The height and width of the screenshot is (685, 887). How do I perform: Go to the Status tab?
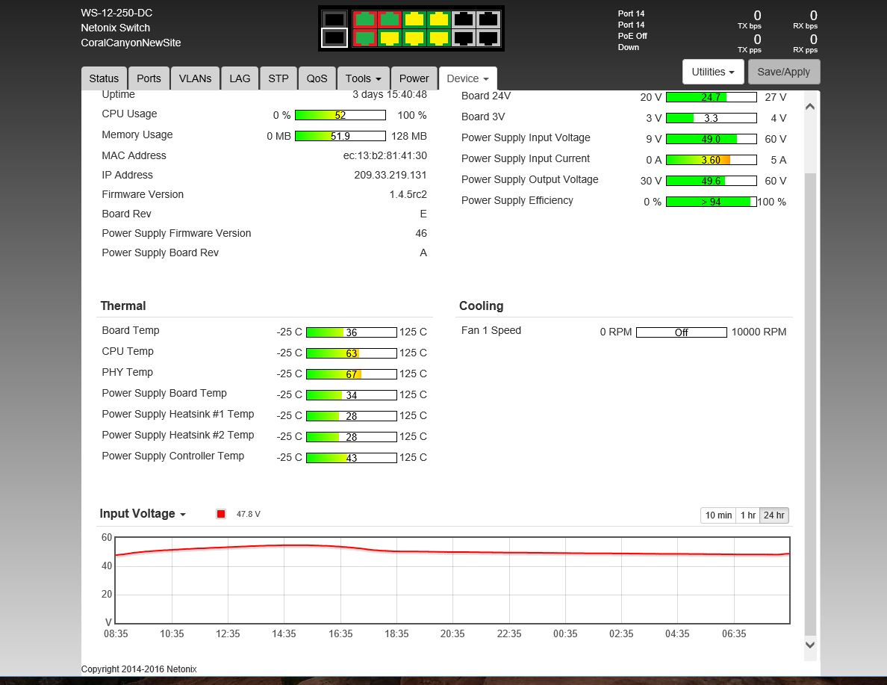[x=104, y=78]
